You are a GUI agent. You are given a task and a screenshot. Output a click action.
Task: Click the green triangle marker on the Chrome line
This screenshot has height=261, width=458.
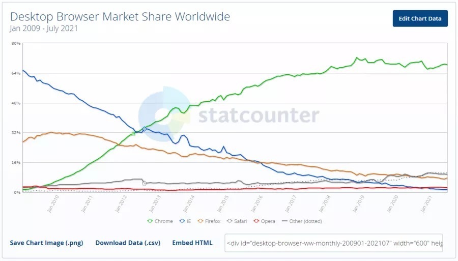point(133,133)
